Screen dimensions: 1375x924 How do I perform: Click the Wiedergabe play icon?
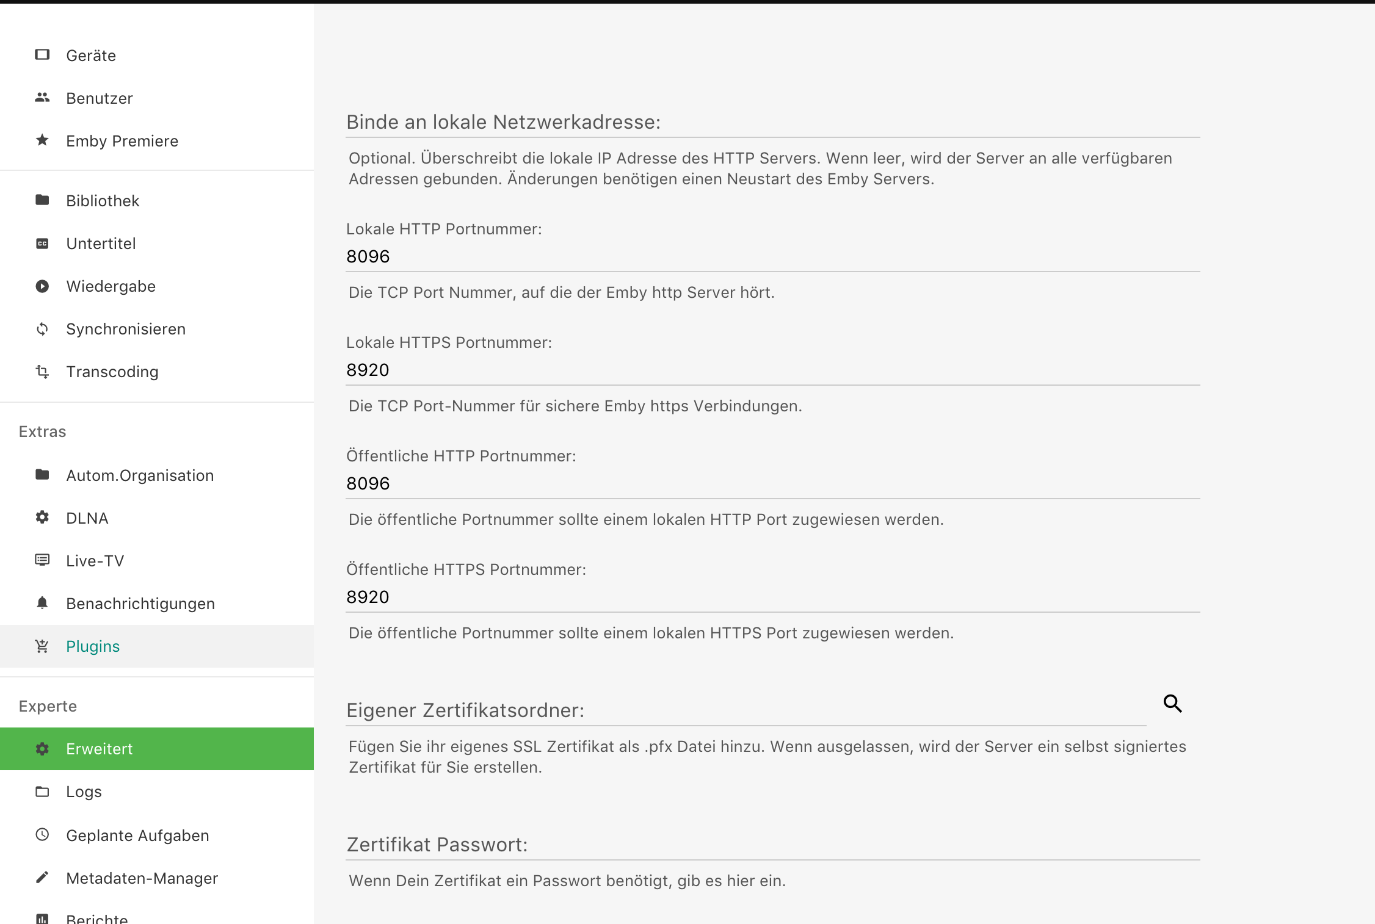pos(42,286)
